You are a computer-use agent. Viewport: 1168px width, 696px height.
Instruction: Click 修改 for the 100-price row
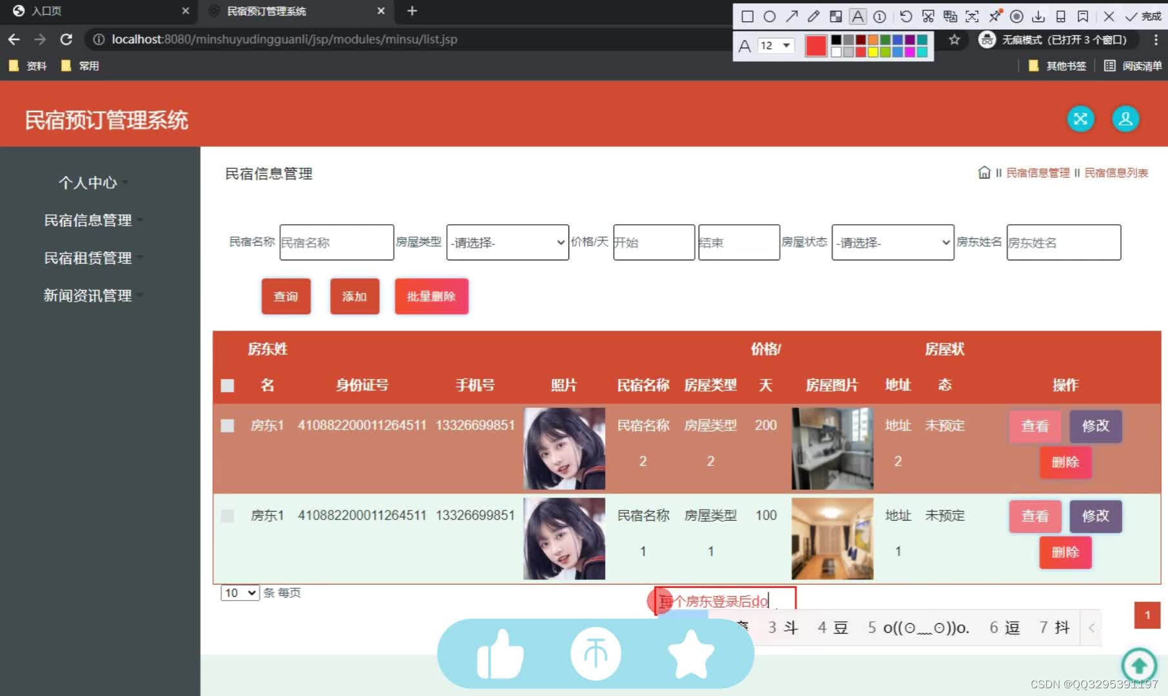[1096, 516]
